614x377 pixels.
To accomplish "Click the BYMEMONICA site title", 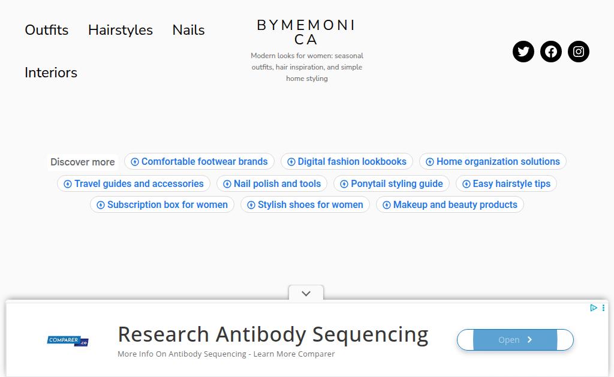I will pyautogui.click(x=306, y=32).
